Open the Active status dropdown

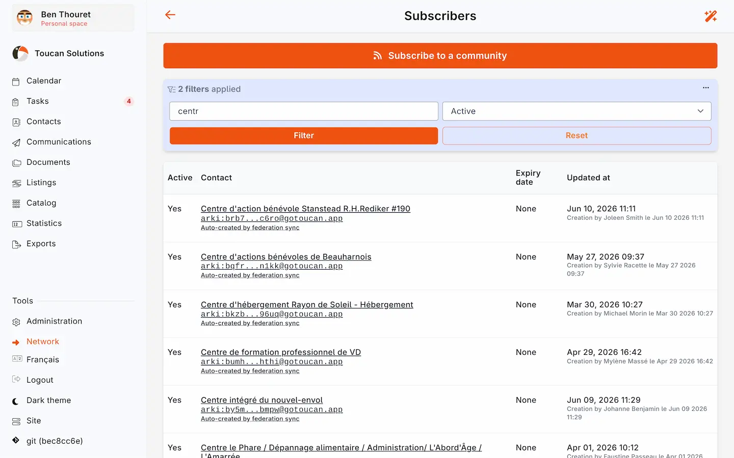point(576,111)
